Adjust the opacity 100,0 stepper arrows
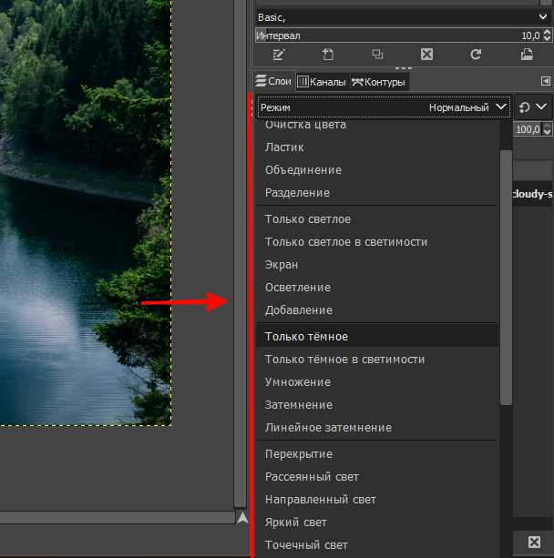Image resolution: width=554 pixels, height=558 pixels. (548, 129)
